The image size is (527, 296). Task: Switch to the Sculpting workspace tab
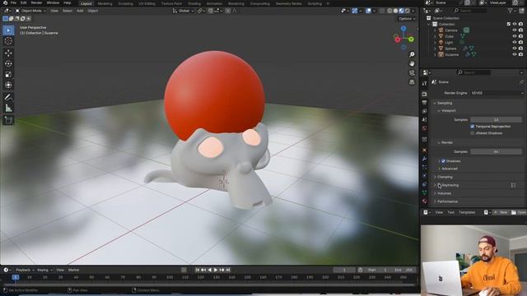click(125, 3)
